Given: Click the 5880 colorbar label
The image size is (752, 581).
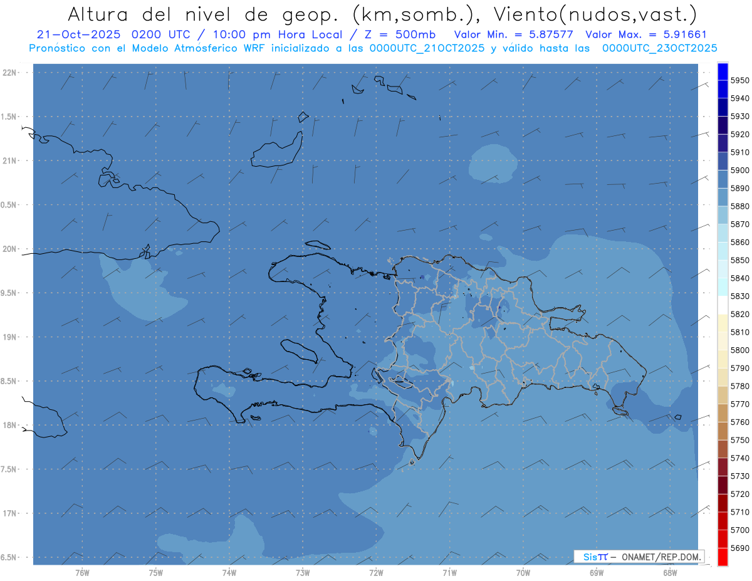Looking at the screenshot, I should coord(739,206).
